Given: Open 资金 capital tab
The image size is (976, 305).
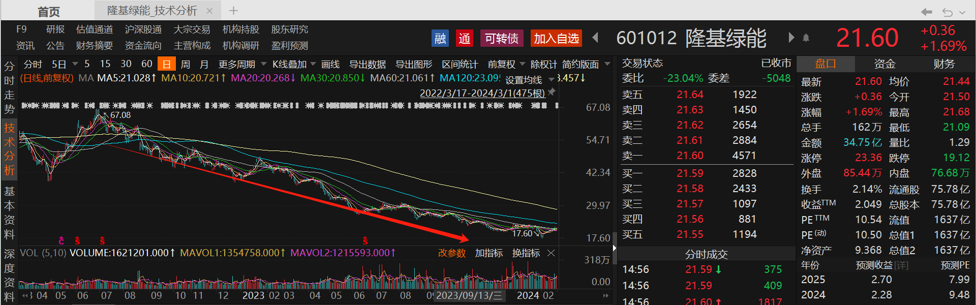Looking at the screenshot, I should (884, 64).
